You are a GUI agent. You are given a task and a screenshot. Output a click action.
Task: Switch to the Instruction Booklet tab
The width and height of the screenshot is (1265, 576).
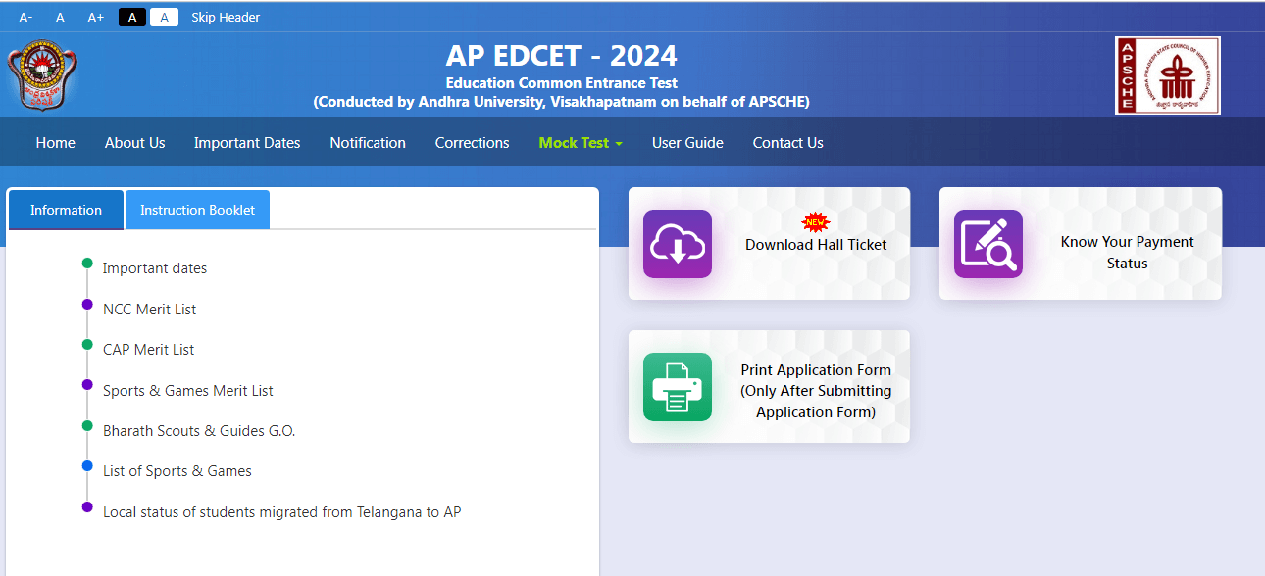[197, 210]
